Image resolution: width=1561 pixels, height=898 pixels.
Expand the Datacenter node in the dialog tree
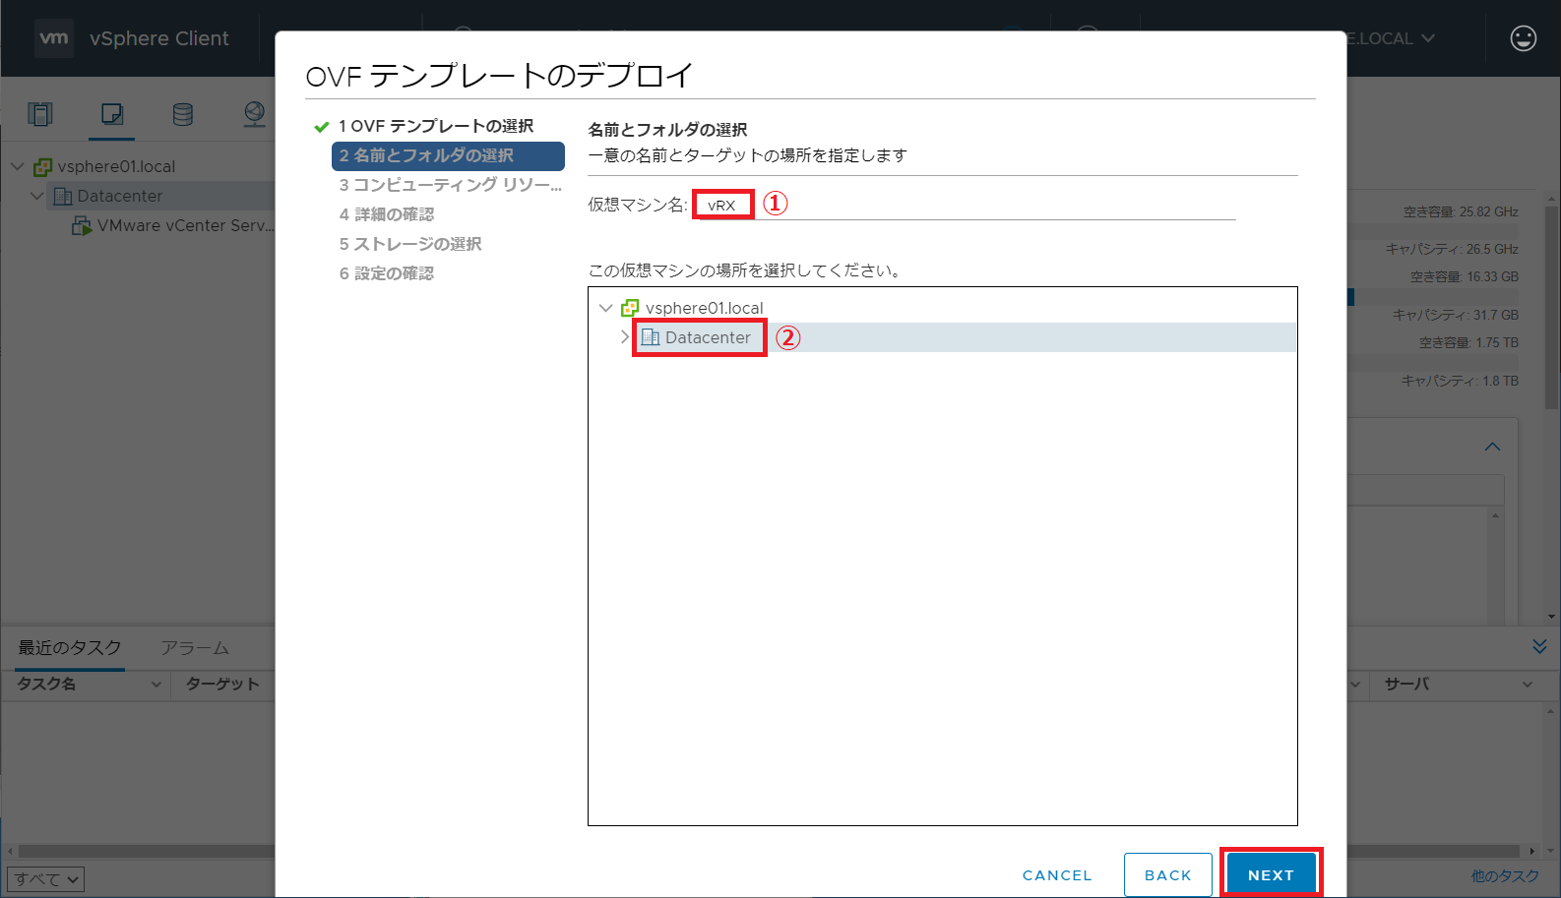(624, 336)
